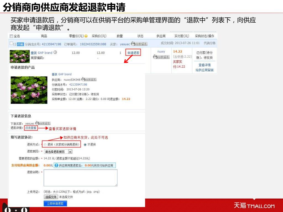
Task: Click the 采购状态/操作 column header
Action: tap(205, 36)
